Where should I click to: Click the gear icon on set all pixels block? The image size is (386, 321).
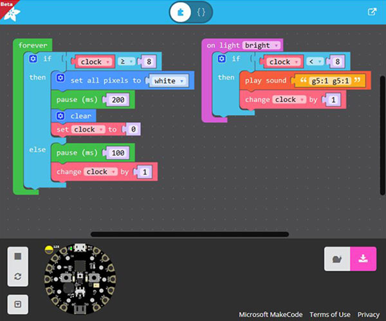(60, 78)
